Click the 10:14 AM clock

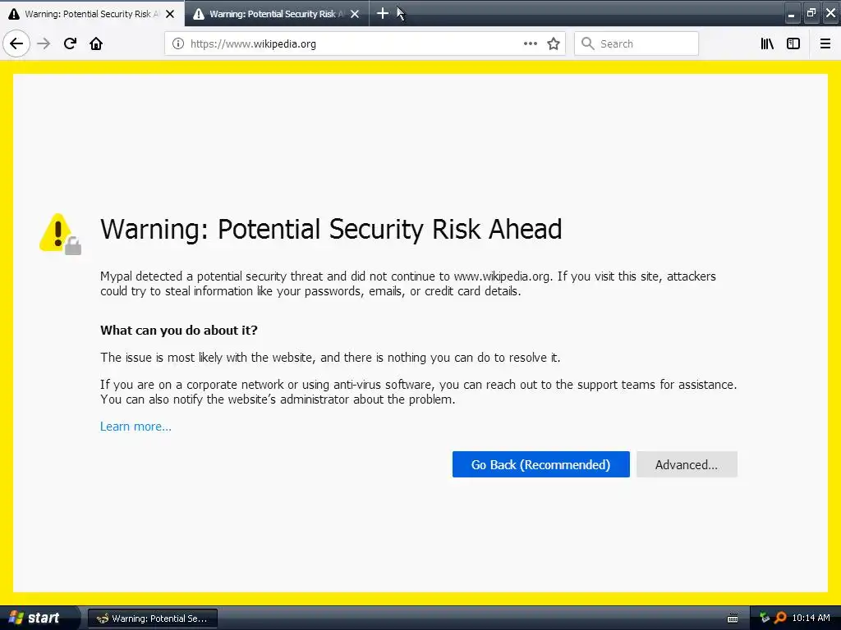pyautogui.click(x=811, y=618)
